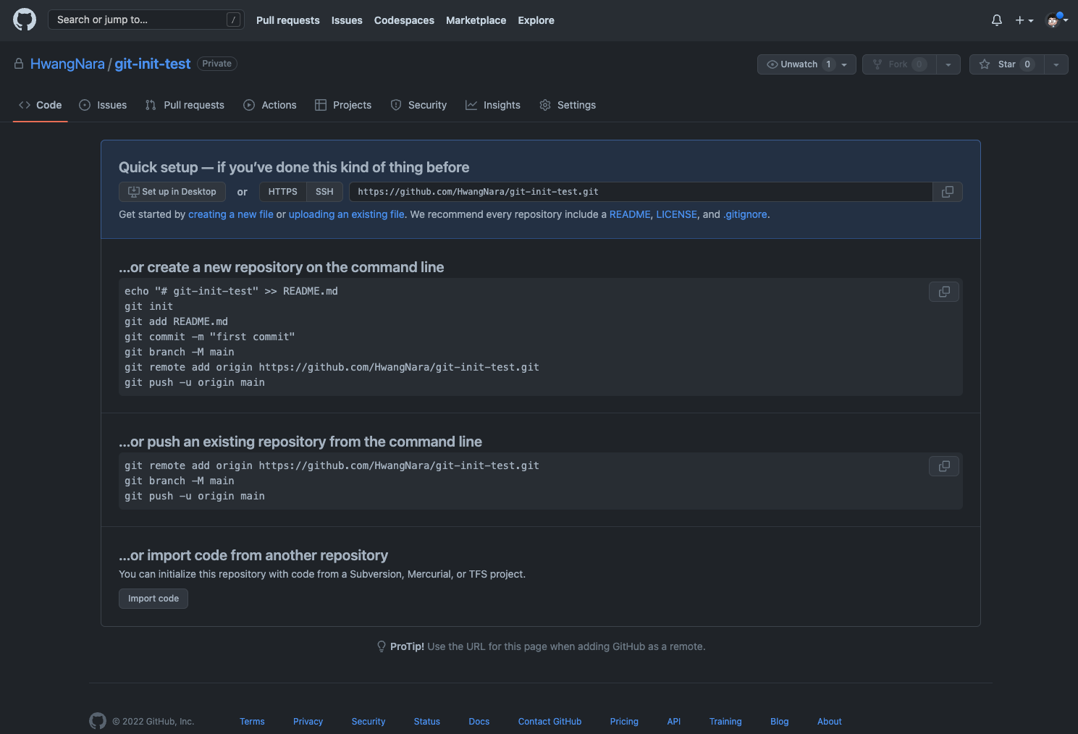Viewport: 1078px width, 734px height.
Task: Open the Insights tab
Action: (x=493, y=105)
